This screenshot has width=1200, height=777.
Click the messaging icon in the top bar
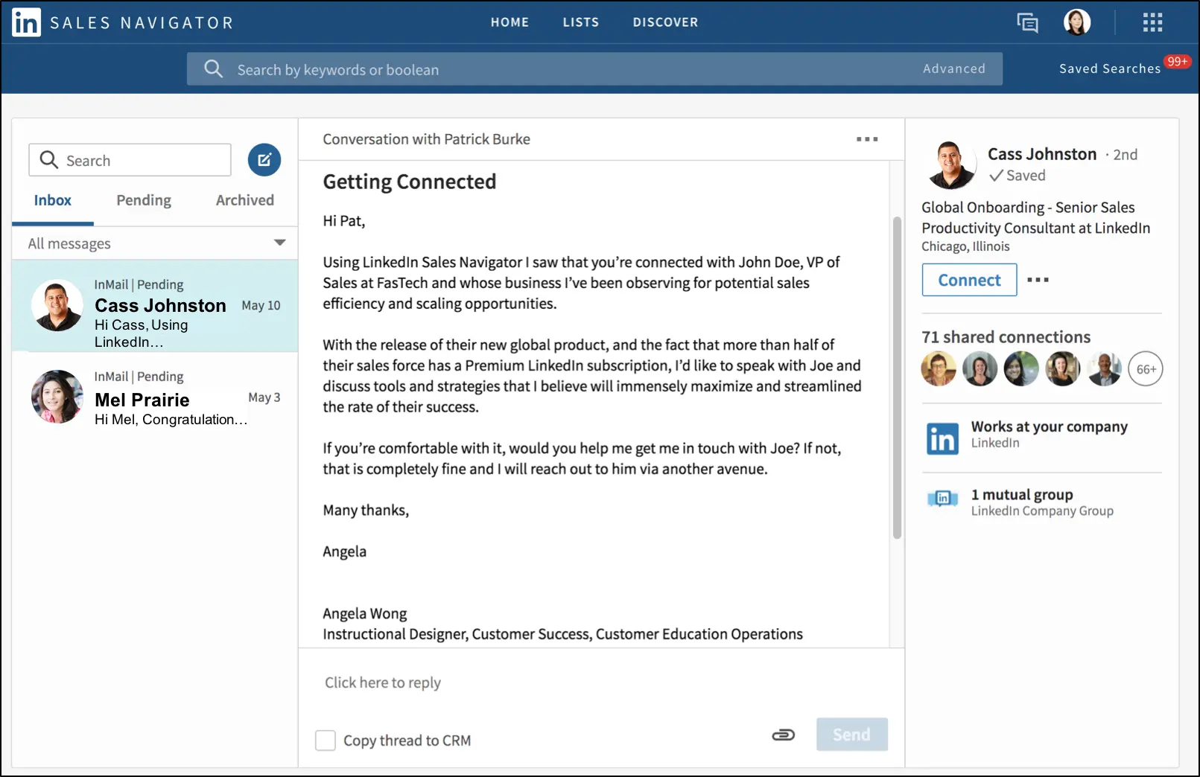click(x=1026, y=22)
